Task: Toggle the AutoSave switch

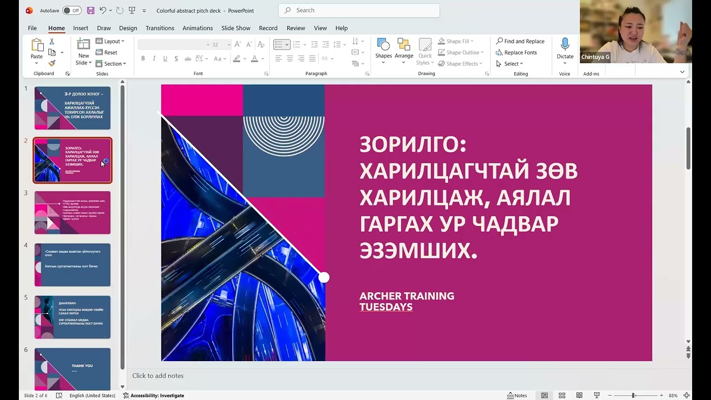Action: [71, 11]
